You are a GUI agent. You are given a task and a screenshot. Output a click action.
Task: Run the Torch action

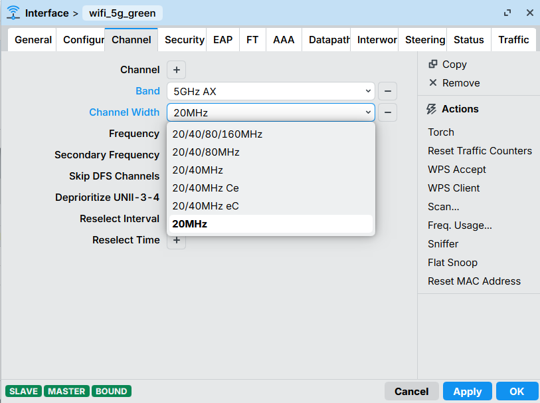441,132
